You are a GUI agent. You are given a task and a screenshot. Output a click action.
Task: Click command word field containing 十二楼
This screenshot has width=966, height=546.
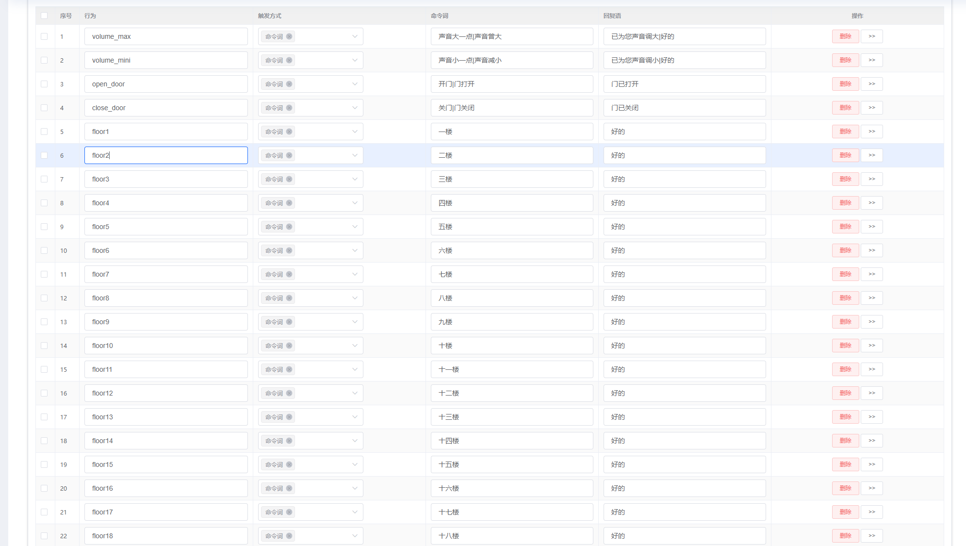[x=511, y=393]
